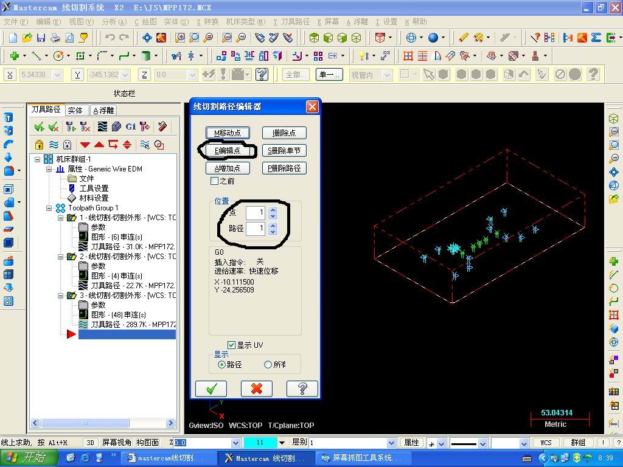Click the Open file folder icon
Screen dimensions: 623x467
27,38
